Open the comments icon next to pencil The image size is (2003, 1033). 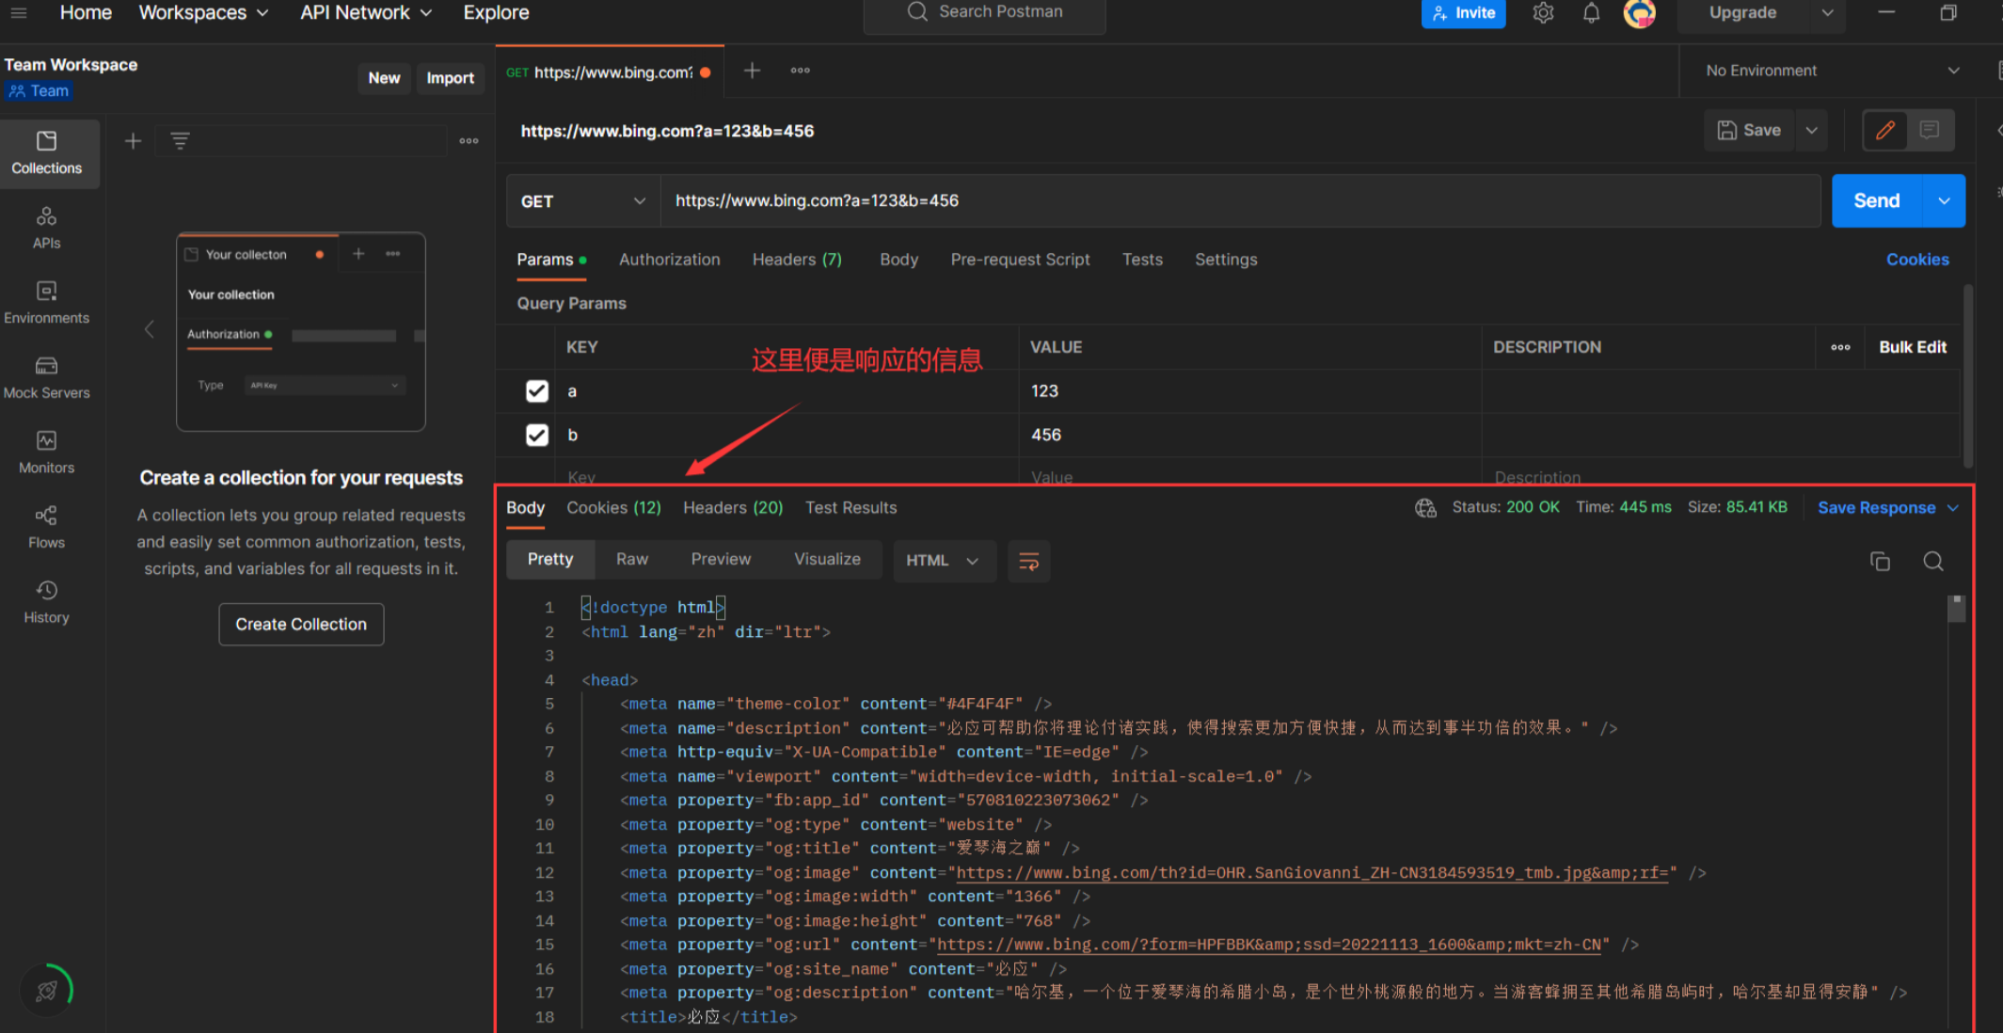tap(1930, 130)
